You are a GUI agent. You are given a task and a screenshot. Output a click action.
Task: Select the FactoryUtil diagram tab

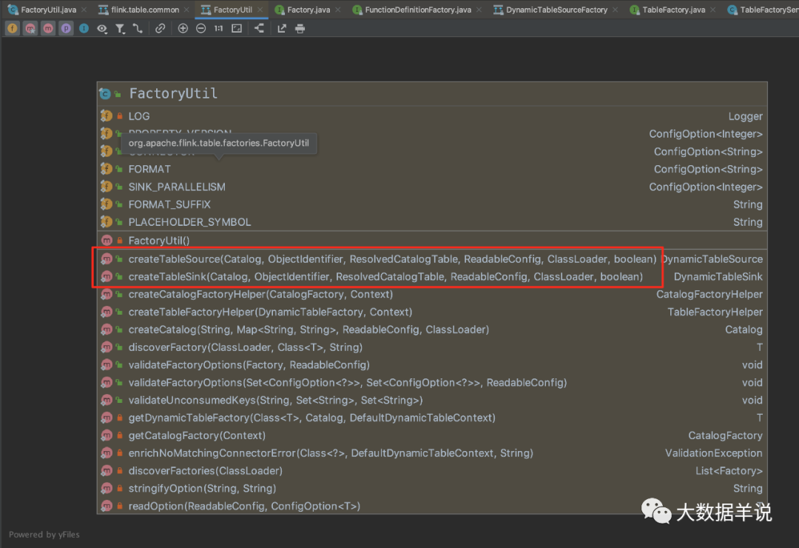click(x=233, y=10)
